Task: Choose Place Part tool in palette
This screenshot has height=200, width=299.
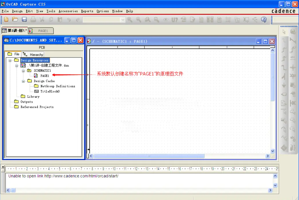Action: (293, 32)
